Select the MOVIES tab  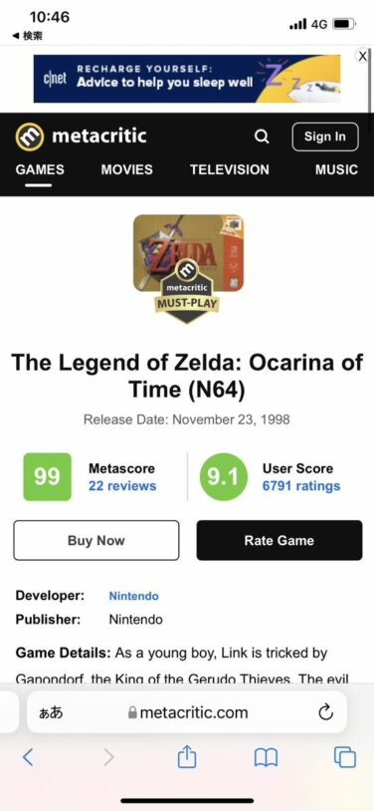point(127,169)
